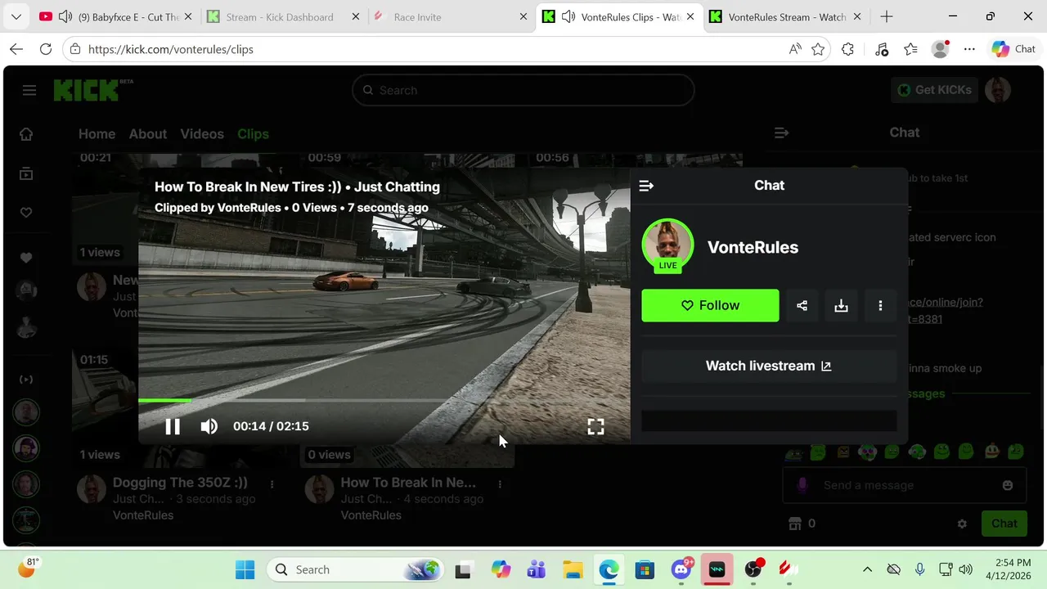The image size is (1047, 589).
Task: Open Edge Settings and more menu
Action: 969,49
